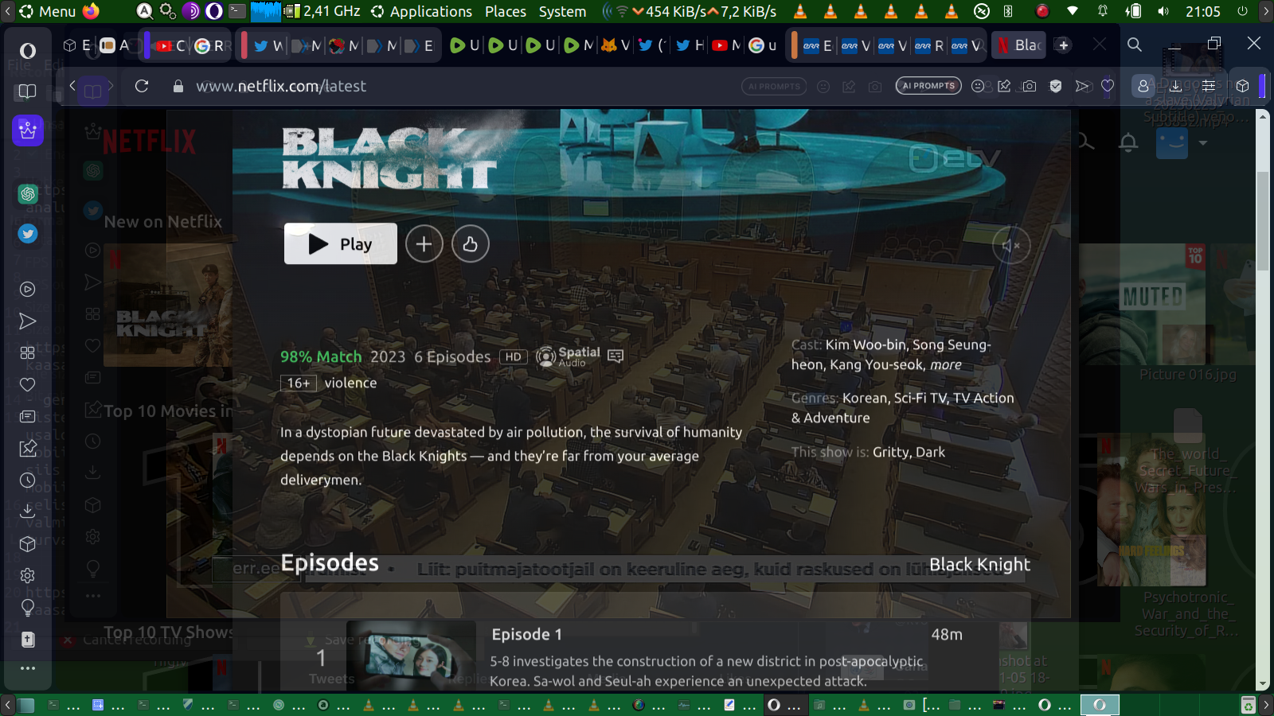This screenshot has height=716, width=1274.
Task: Show more sidebar options via three dots
Action: pyautogui.click(x=28, y=668)
